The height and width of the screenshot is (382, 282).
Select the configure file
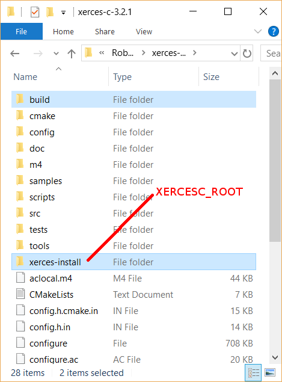click(x=133, y=343)
